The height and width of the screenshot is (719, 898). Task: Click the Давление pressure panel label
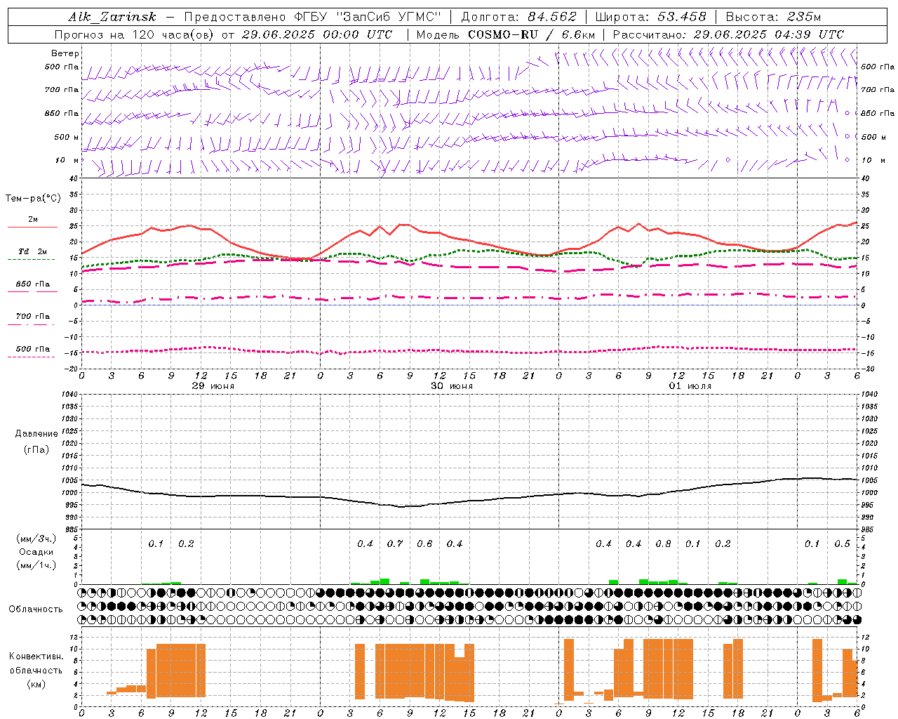click(x=36, y=434)
